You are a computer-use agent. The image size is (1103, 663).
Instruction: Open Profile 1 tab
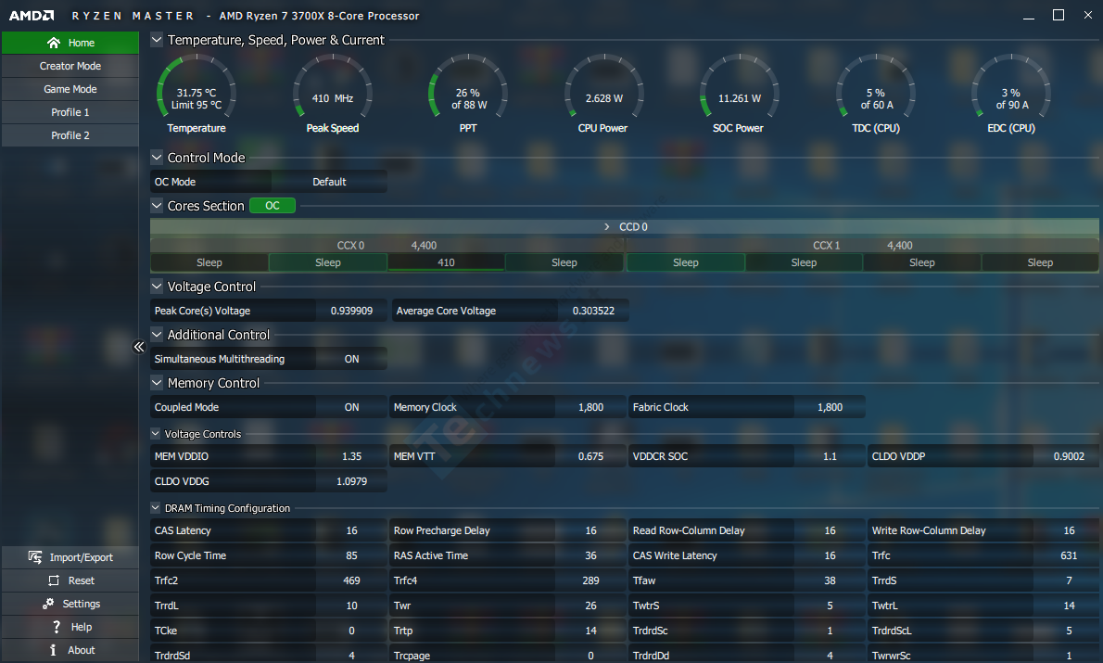[x=70, y=112]
